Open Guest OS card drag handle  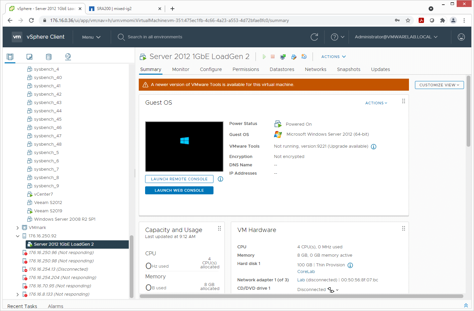404,101
